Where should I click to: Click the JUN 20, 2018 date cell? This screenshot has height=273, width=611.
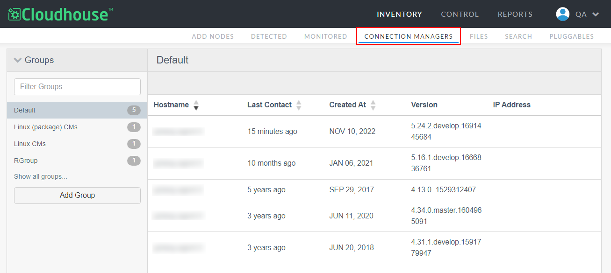[x=352, y=248]
